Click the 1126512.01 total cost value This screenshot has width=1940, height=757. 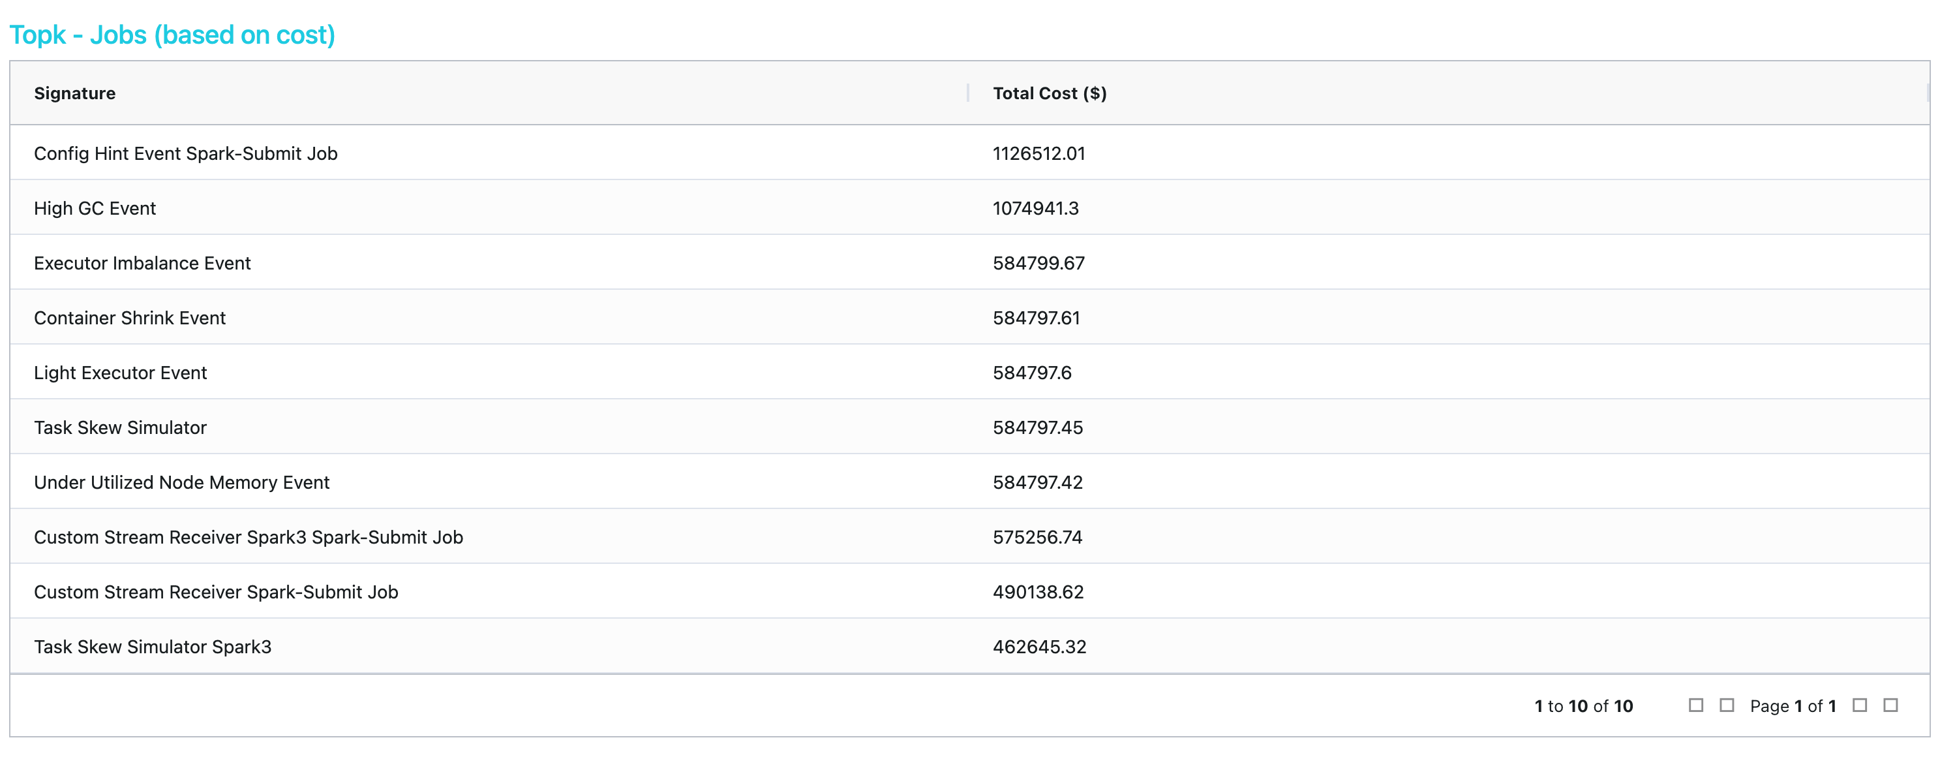(x=1038, y=153)
